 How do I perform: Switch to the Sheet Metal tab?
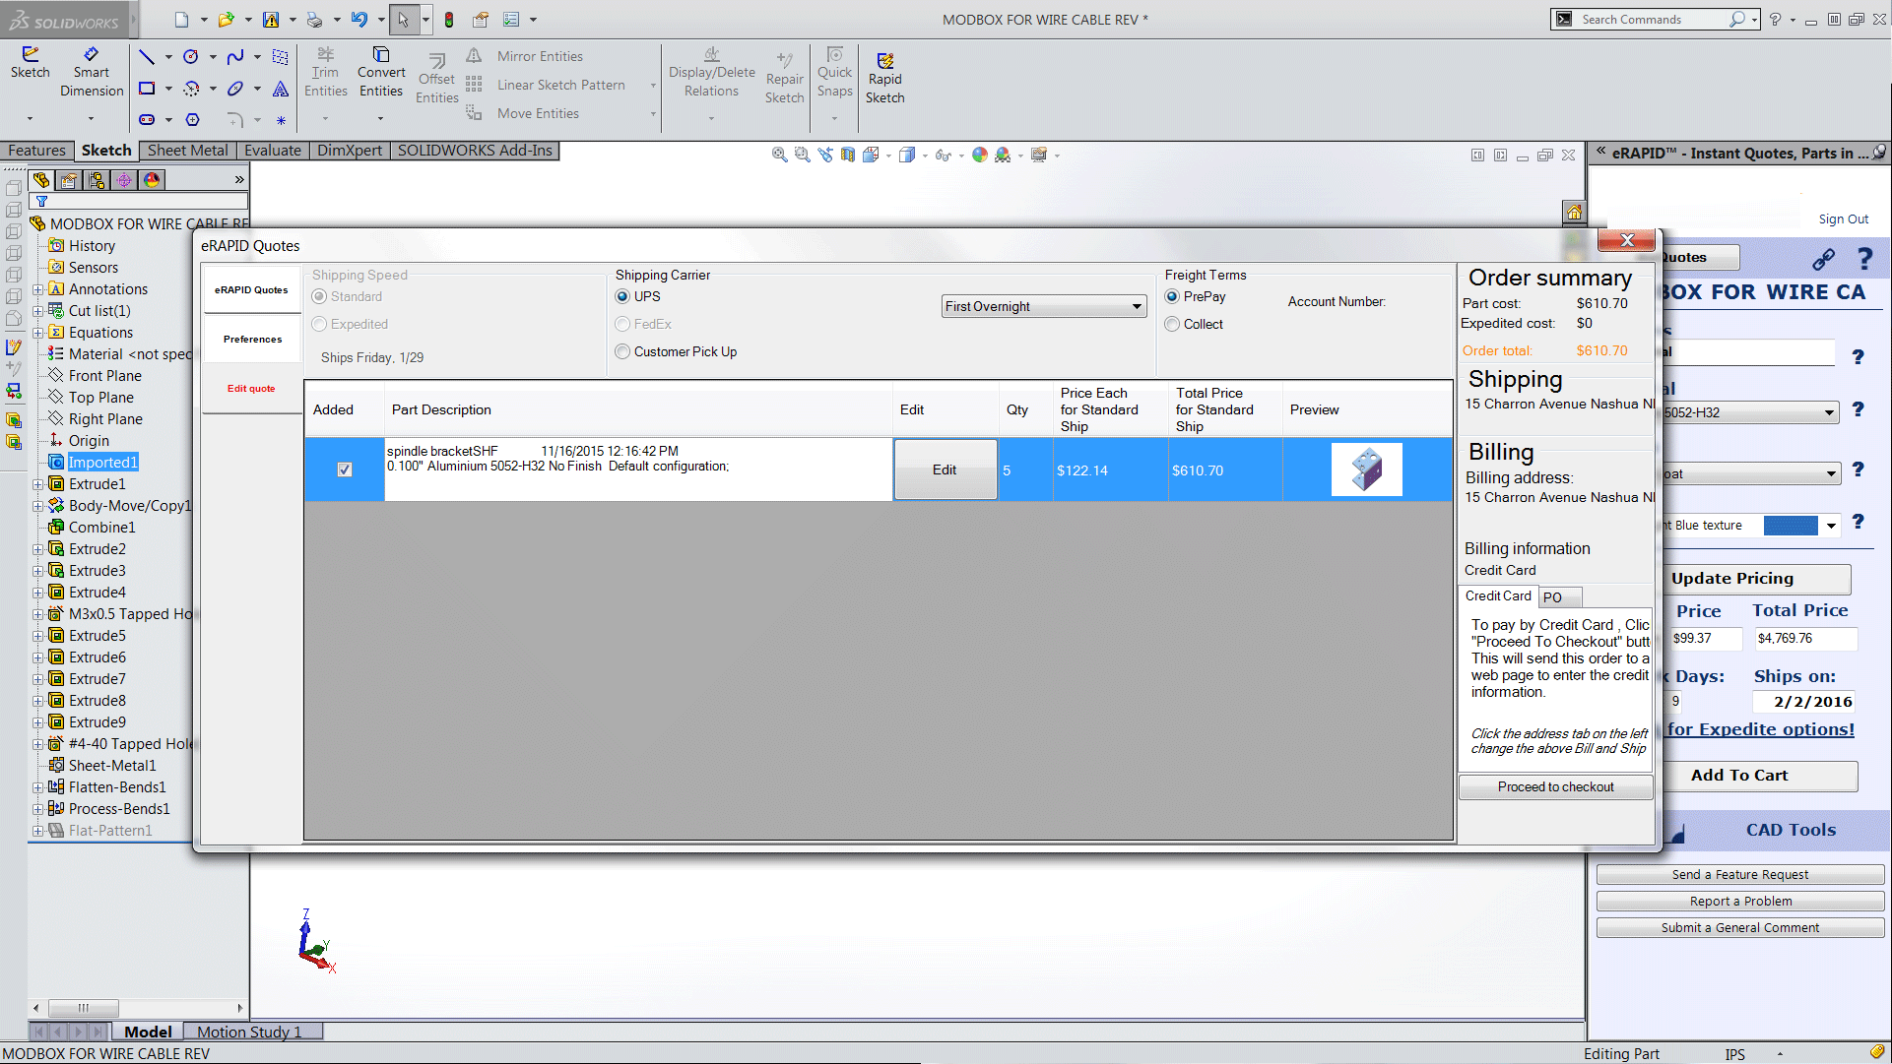[x=187, y=151]
